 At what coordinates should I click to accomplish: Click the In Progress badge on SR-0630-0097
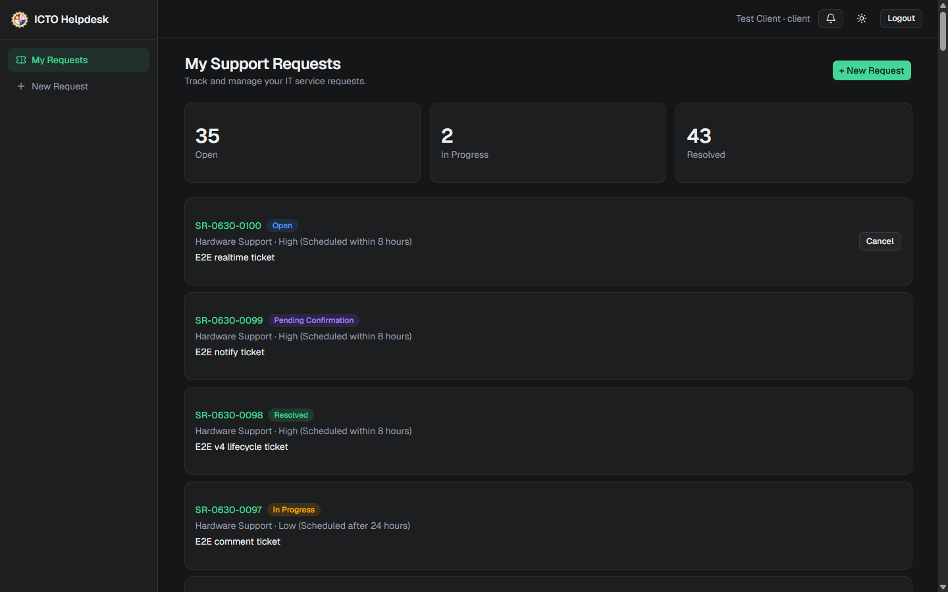click(x=294, y=510)
